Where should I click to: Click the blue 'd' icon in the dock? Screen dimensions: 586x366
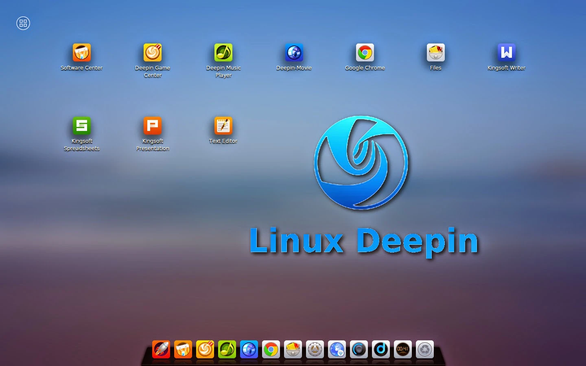coord(381,349)
